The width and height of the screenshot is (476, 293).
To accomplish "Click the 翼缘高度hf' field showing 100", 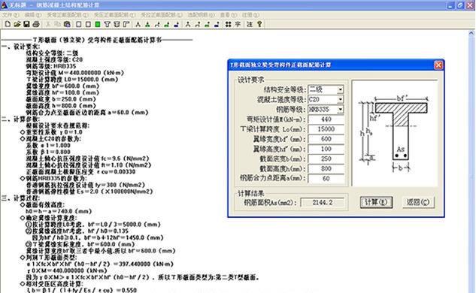I will click(326, 149).
